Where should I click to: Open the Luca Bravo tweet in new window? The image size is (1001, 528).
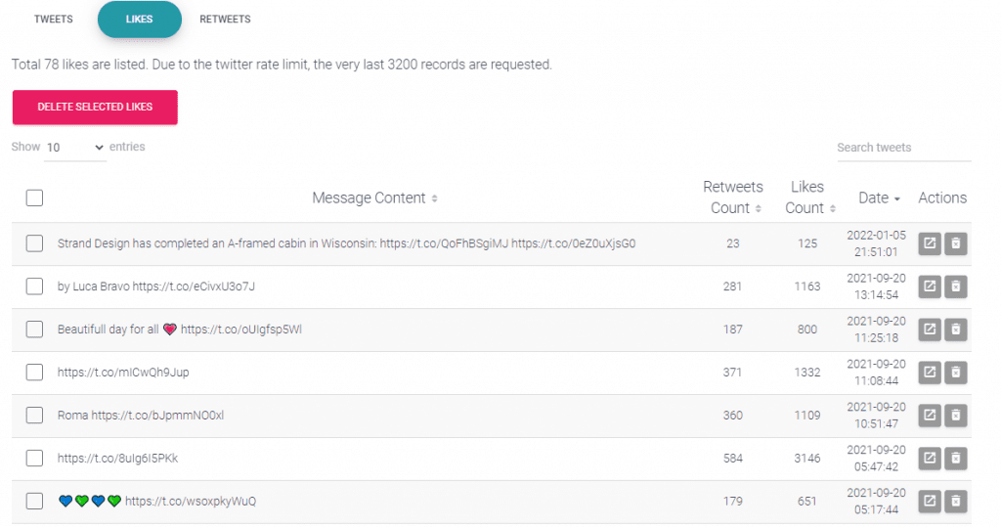pos(930,286)
